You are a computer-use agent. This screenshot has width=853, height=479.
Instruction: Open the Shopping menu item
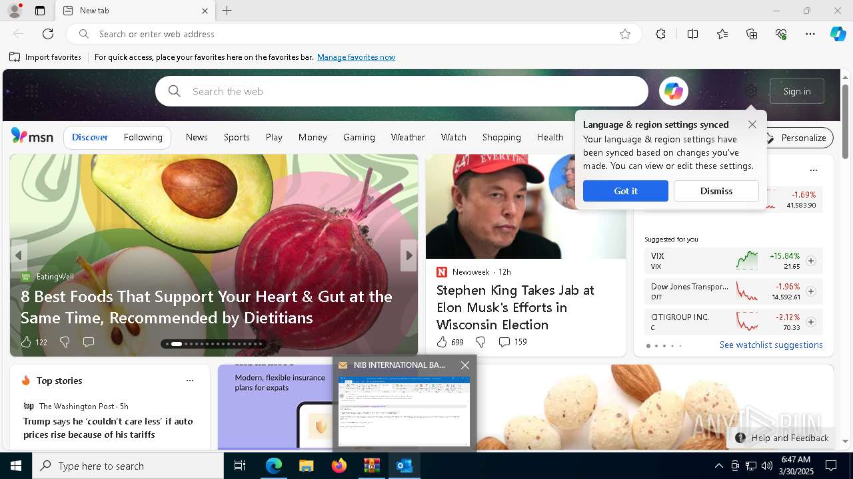click(x=501, y=137)
